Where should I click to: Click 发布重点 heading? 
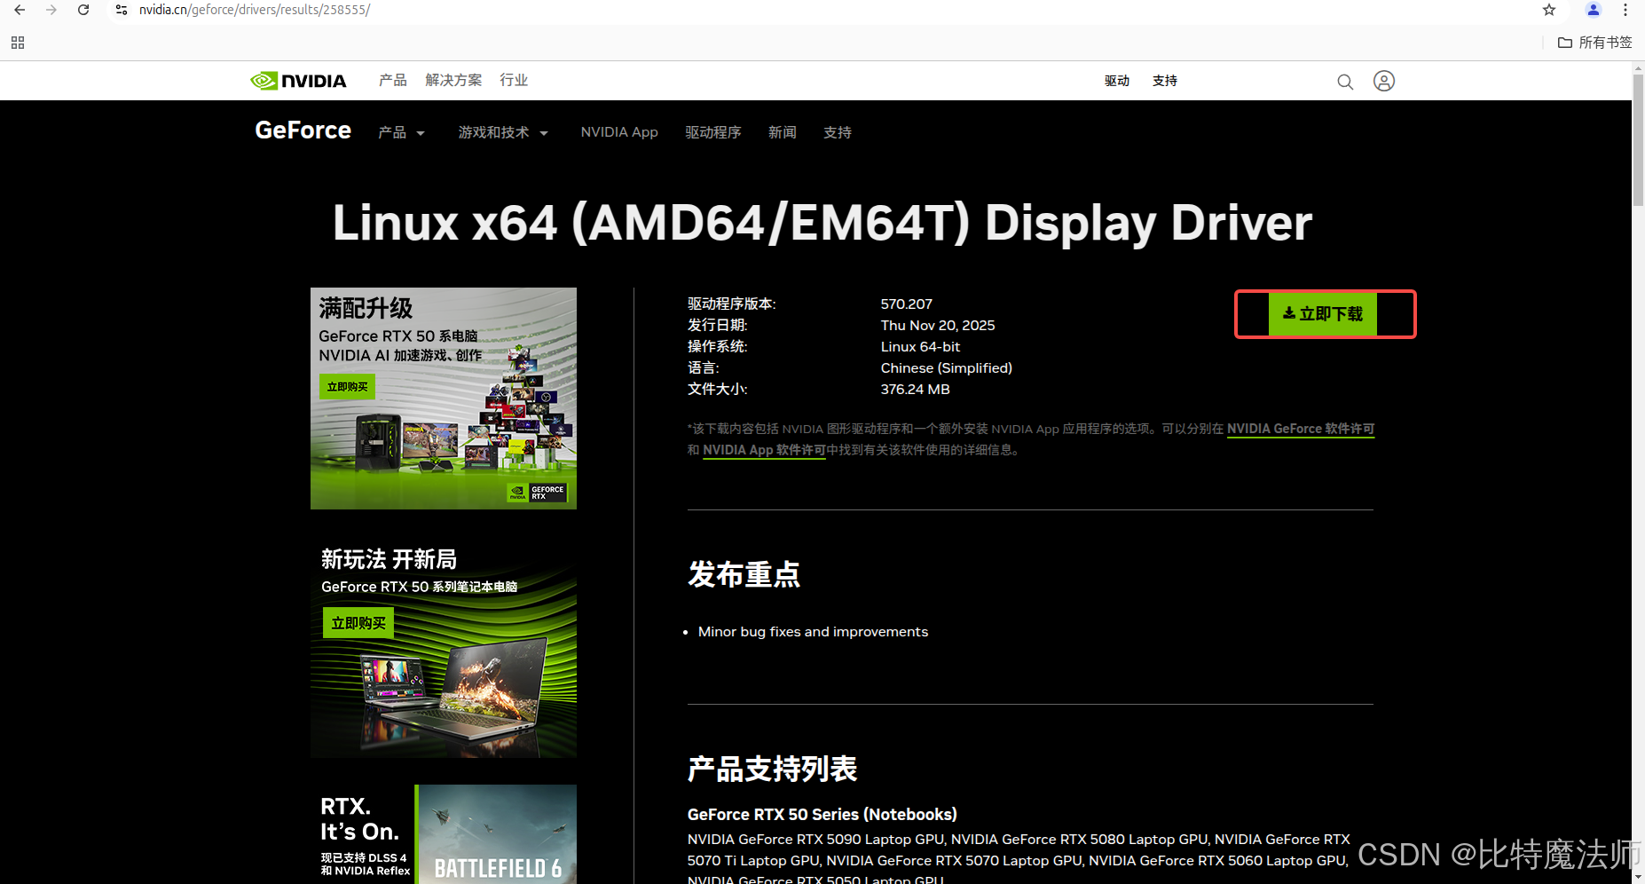[744, 574]
